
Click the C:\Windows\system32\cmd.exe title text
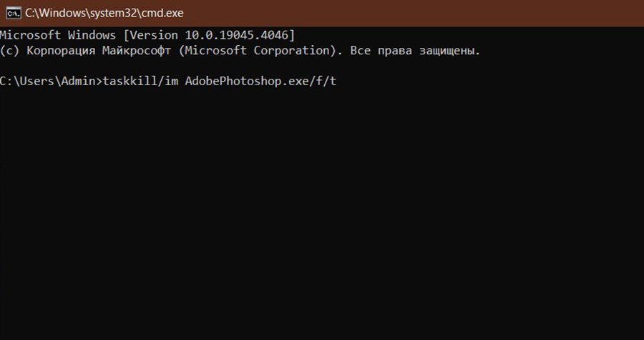[x=104, y=13]
